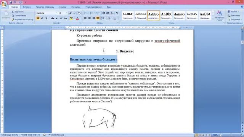Click spelling check icon in status bar
The image size is (244, 137).
(x=44, y=135)
